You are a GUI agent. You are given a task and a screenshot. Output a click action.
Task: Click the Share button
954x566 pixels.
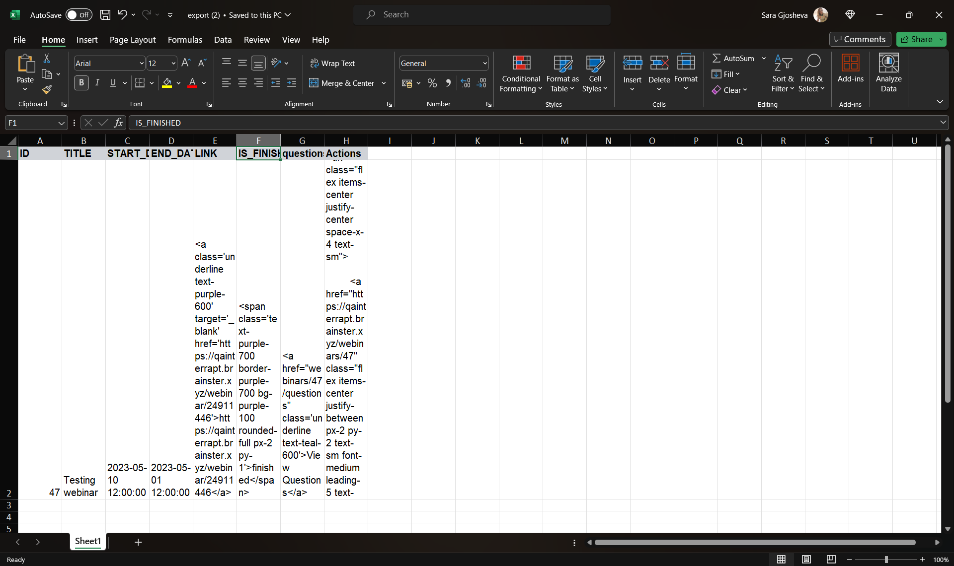(x=917, y=39)
